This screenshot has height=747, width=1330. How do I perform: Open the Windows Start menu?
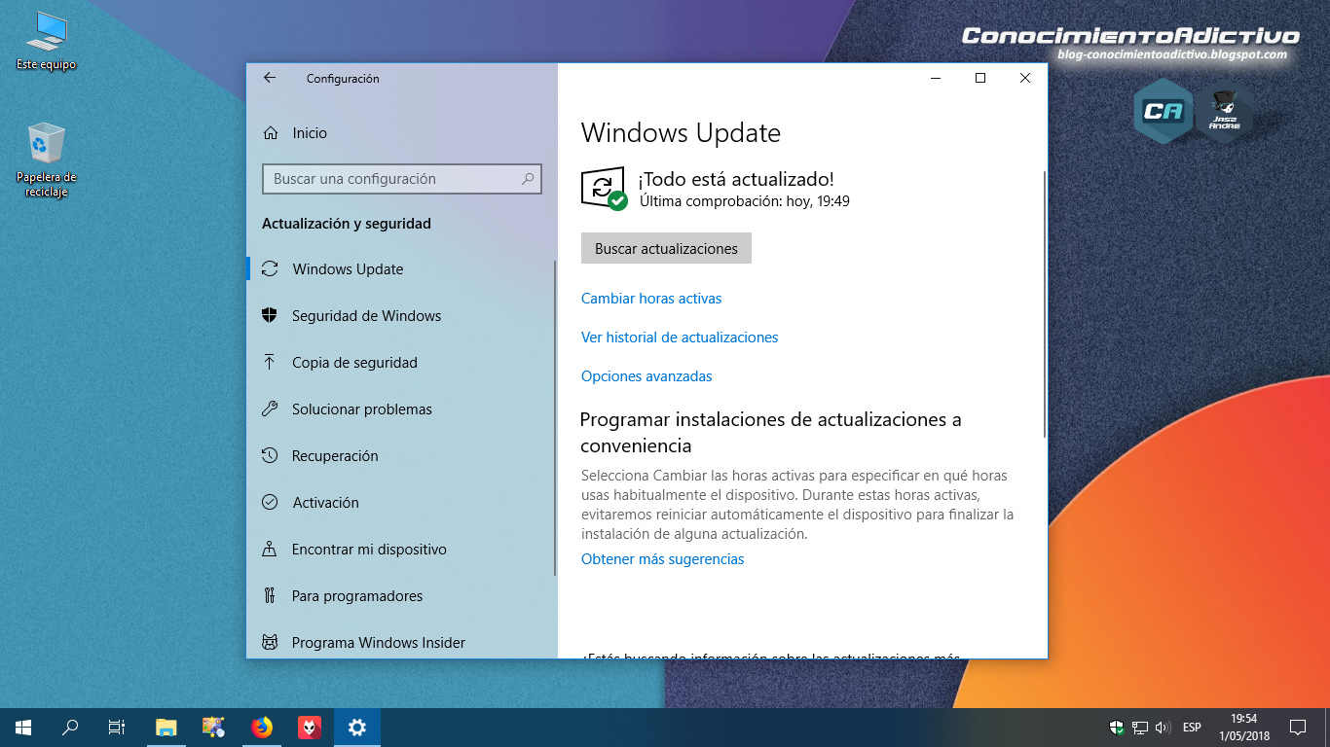click(23, 727)
